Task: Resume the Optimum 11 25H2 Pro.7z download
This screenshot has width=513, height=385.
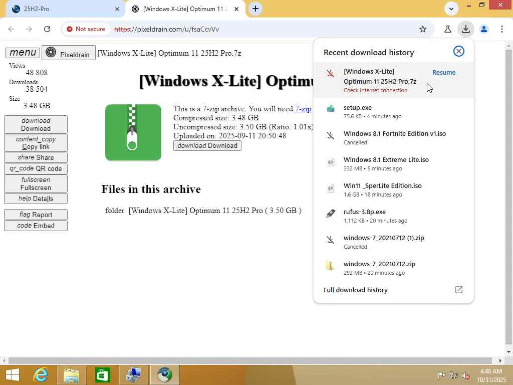Action: 444,72
